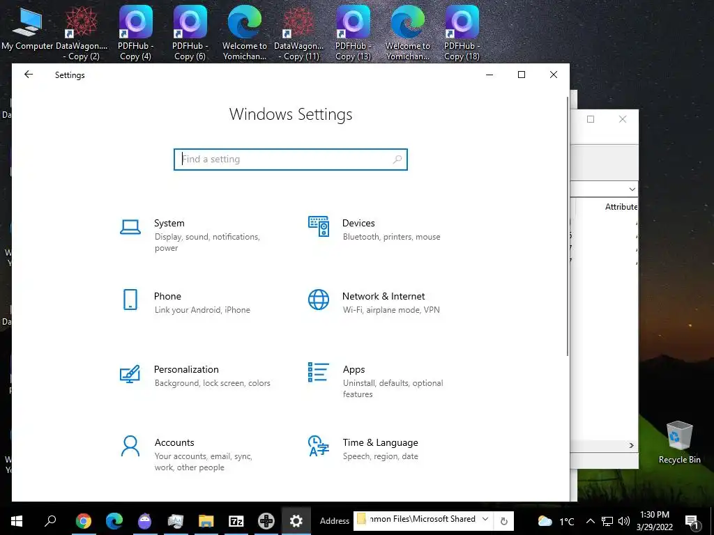This screenshot has width=714, height=535.
Task: Click the taskbar Address refresh button
Action: [504, 521]
